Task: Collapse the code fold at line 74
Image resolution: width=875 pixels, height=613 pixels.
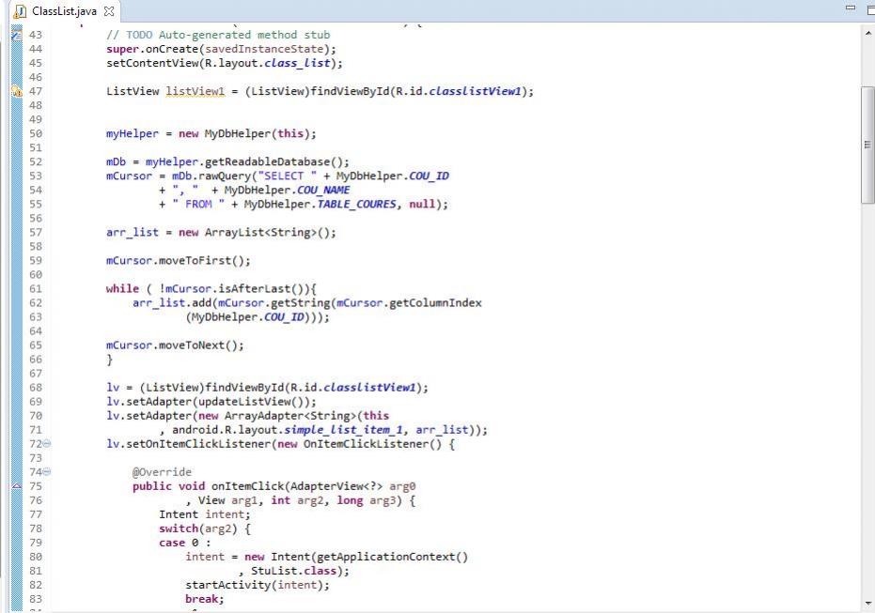Action: [x=47, y=471]
